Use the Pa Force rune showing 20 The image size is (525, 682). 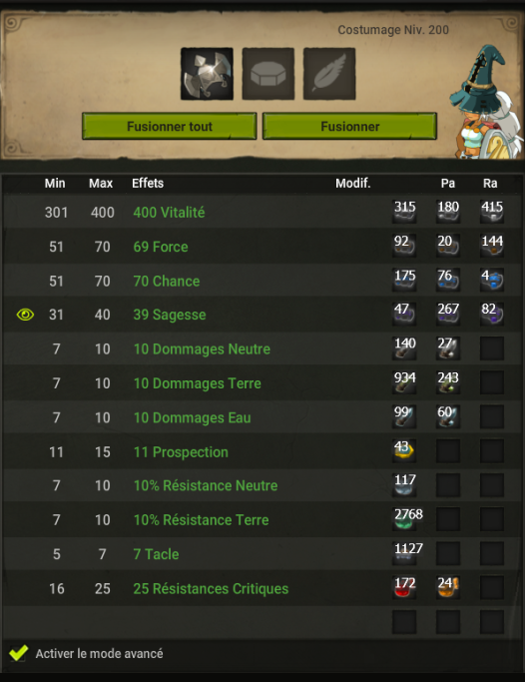[448, 246]
